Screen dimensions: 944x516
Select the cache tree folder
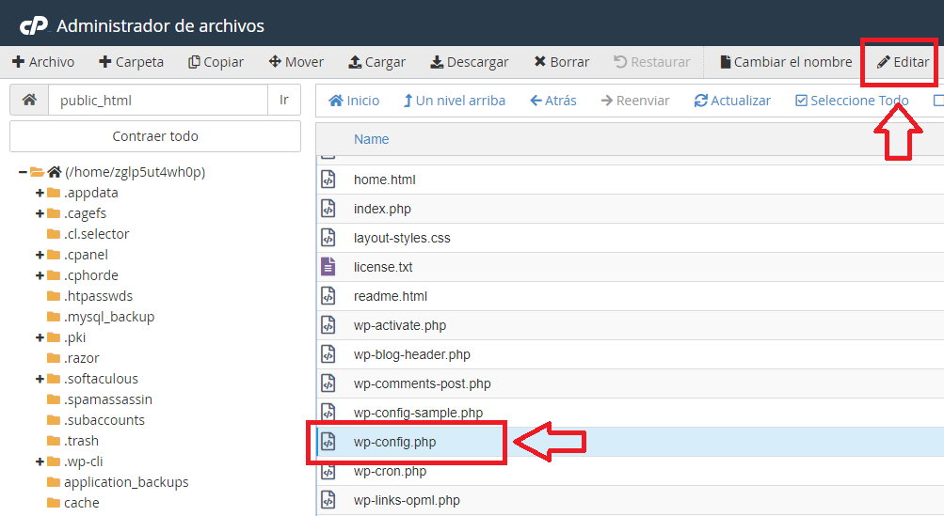[x=81, y=503]
